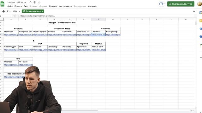202x113 pixels.
Task: Open the Только просмотр mode dropdown
Action: tap(33, 11)
